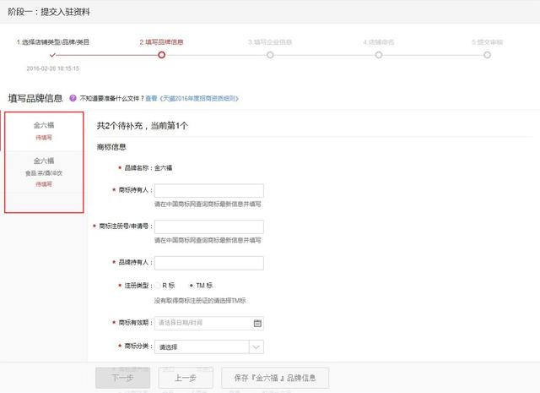The height and width of the screenshot is (393, 540).
Task: Click the completed step 1 checkmark icon
Action: [x=52, y=55]
